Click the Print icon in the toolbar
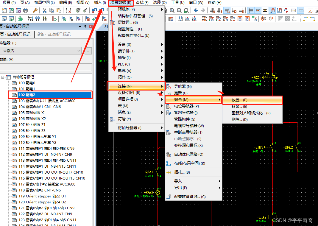This screenshot has height=226, width=318. 26,10
